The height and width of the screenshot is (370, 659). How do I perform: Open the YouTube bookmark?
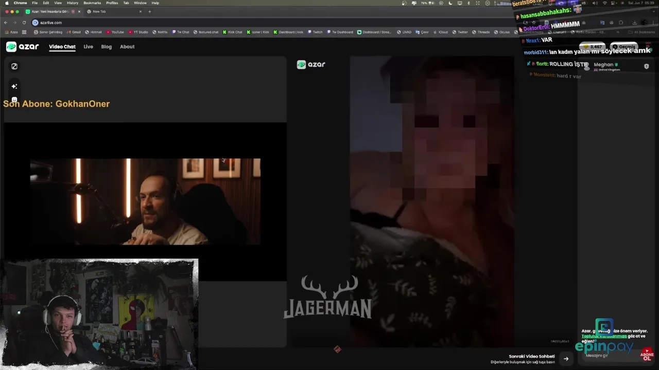coord(115,32)
